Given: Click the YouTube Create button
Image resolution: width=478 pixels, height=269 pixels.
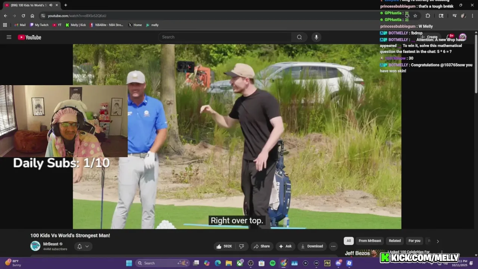Looking at the screenshot, I should [429, 37].
